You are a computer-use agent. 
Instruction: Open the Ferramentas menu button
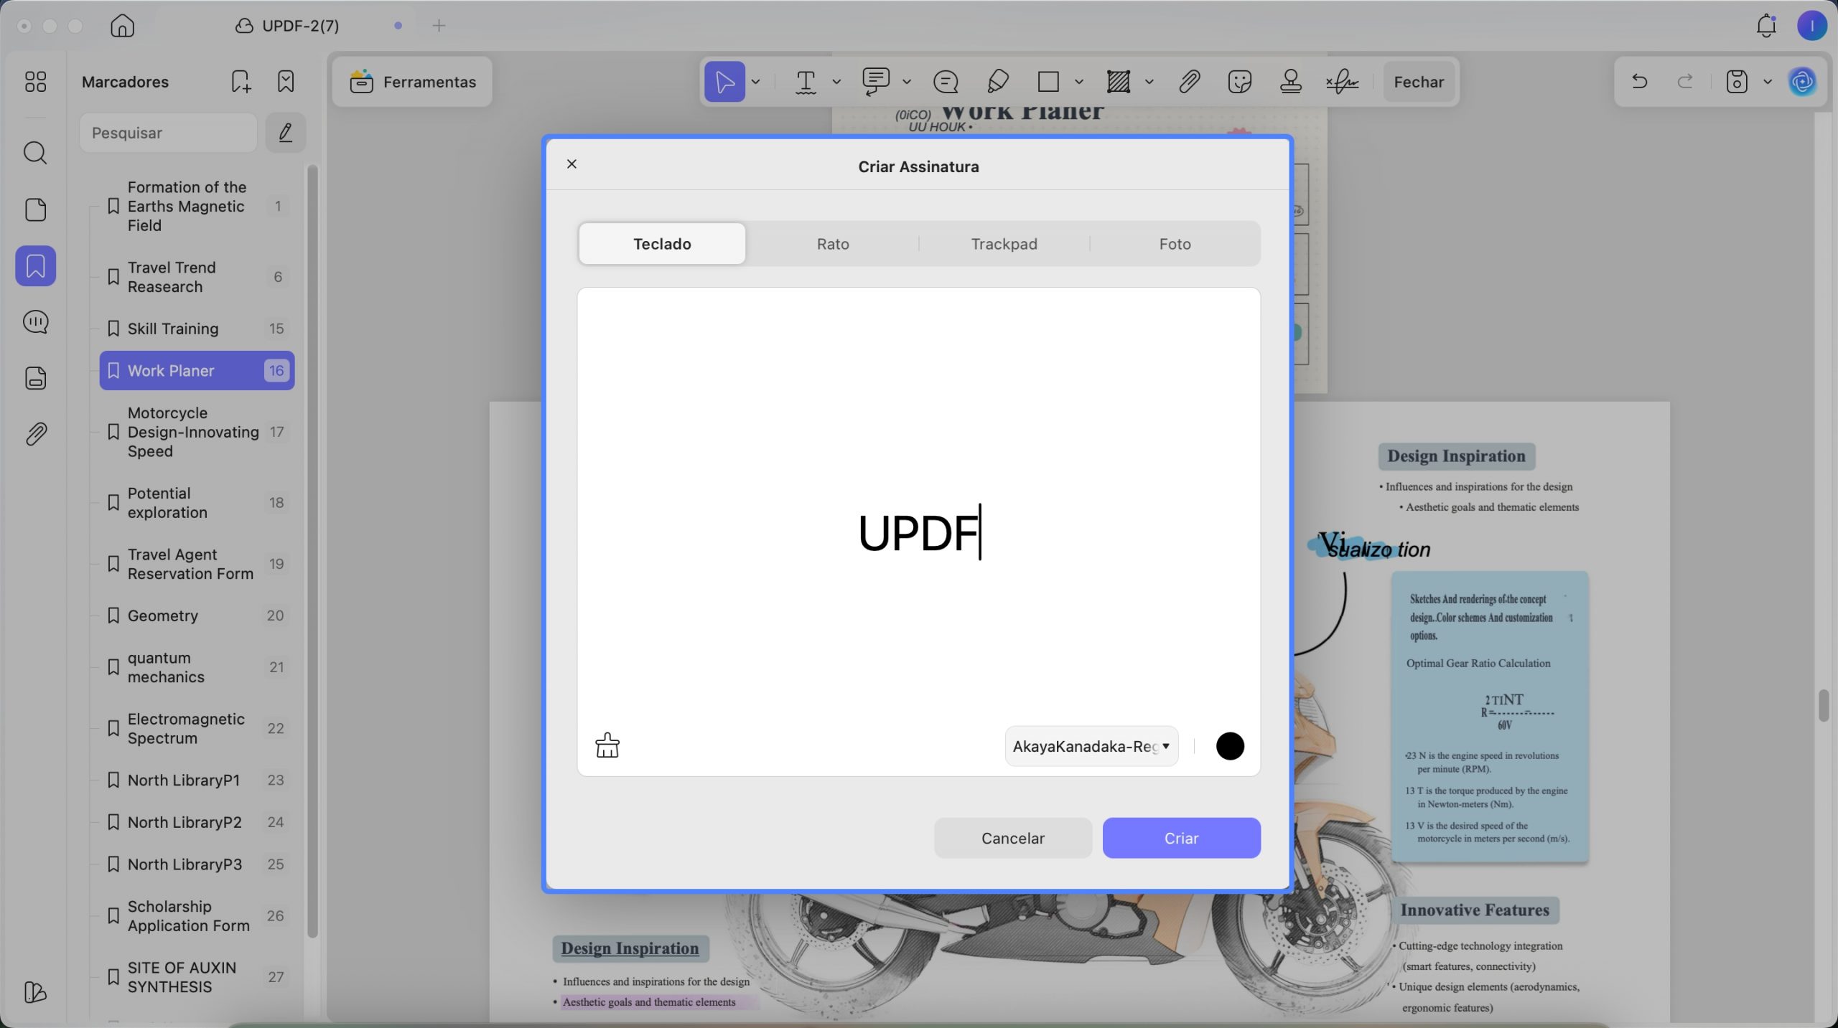pyautogui.click(x=413, y=82)
